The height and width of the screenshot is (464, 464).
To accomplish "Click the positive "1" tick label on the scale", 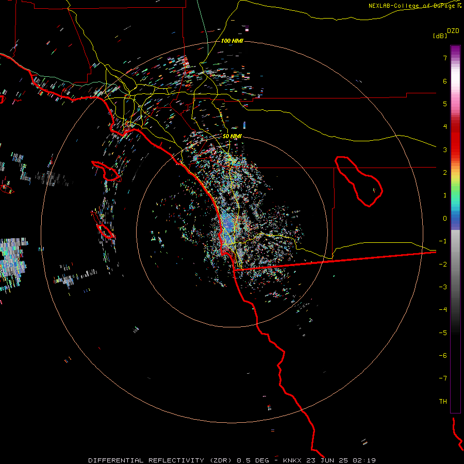I will (445, 195).
